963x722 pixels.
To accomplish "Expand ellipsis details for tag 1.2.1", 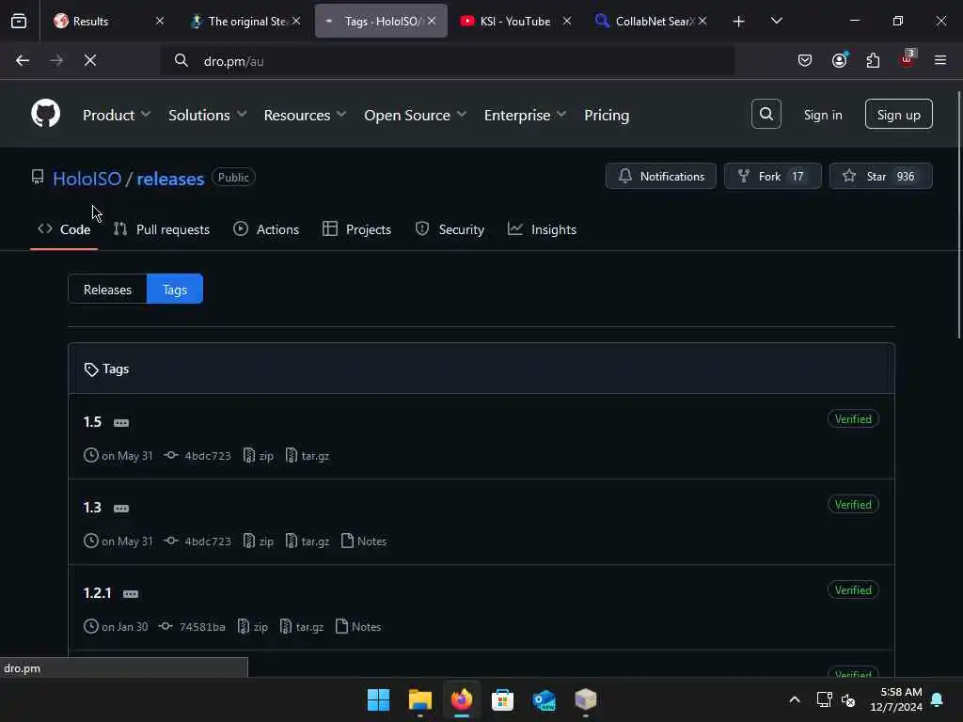I will (130, 594).
